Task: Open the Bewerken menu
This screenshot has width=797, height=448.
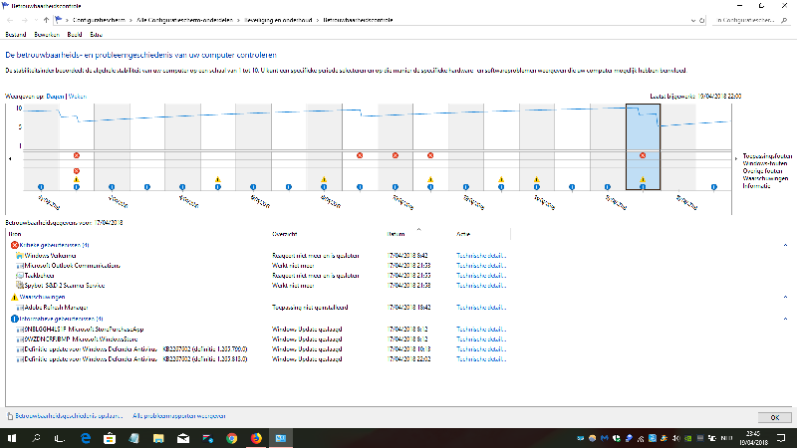Action: [x=47, y=35]
